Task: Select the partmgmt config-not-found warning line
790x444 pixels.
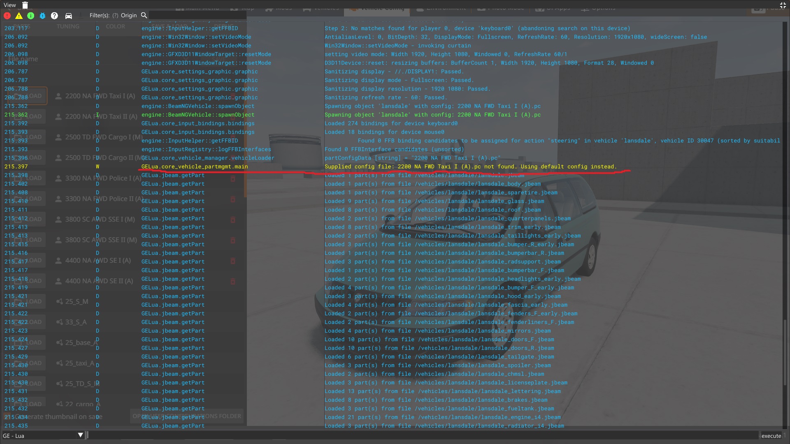Action: click(x=470, y=166)
